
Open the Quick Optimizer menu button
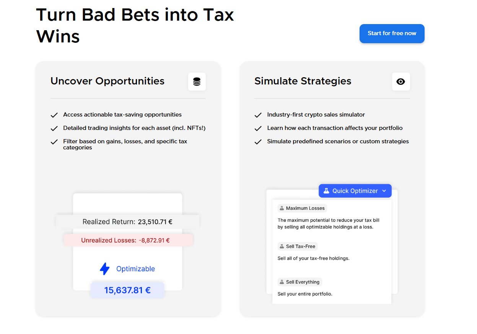[355, 191]
